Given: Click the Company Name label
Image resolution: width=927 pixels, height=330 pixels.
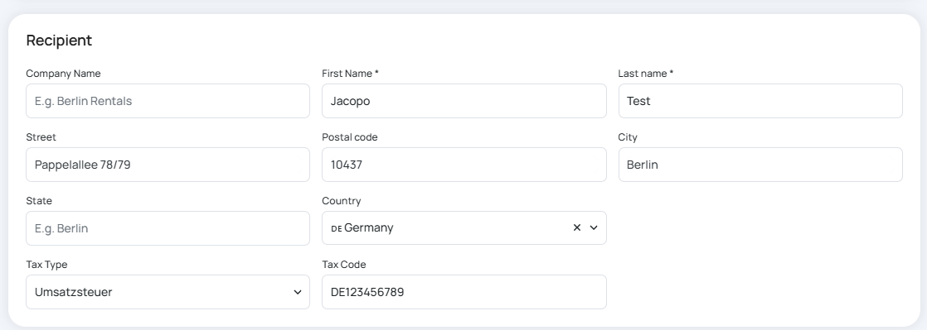Looking at the screenshot, I should point(63,74).
